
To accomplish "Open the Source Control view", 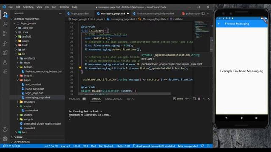I will pos(5,33).
